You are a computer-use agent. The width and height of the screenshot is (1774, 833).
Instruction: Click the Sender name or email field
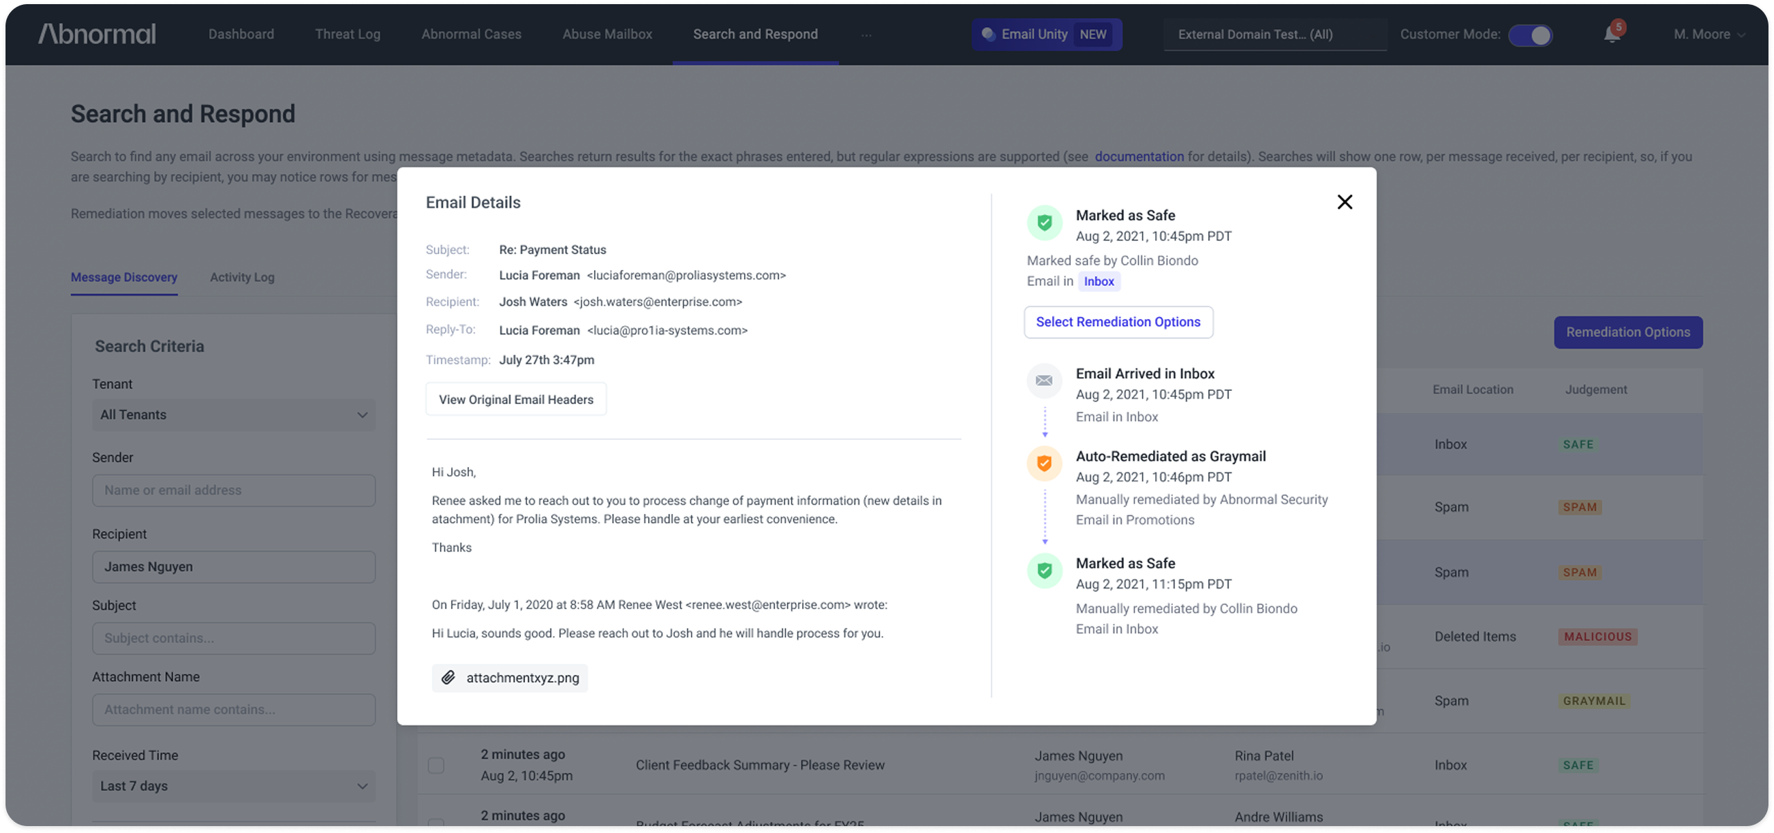point(233,490)
